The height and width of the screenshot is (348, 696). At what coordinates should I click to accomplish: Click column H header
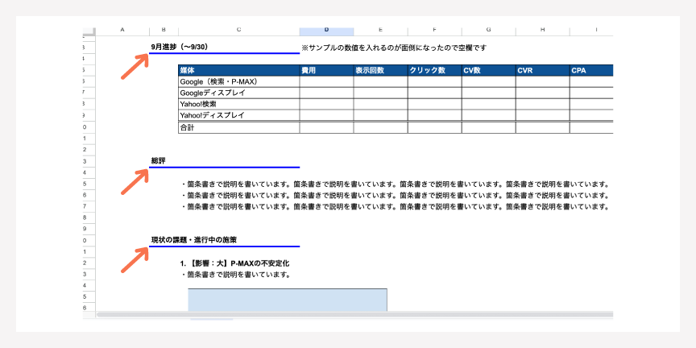[542, 30]
